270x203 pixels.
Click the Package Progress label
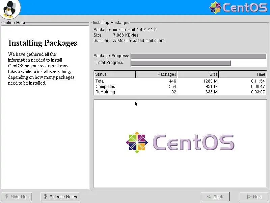(x=111, y=56)
